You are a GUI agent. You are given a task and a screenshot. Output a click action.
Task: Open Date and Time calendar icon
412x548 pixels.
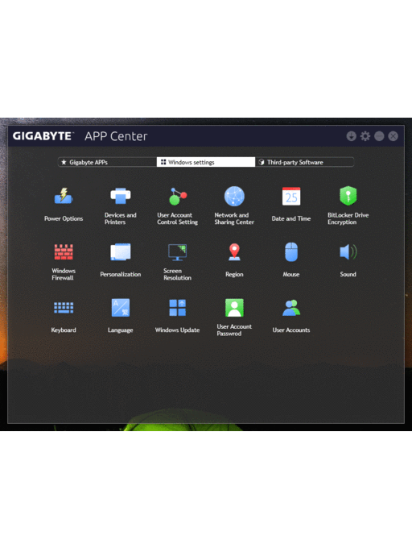tap(291, 196)
